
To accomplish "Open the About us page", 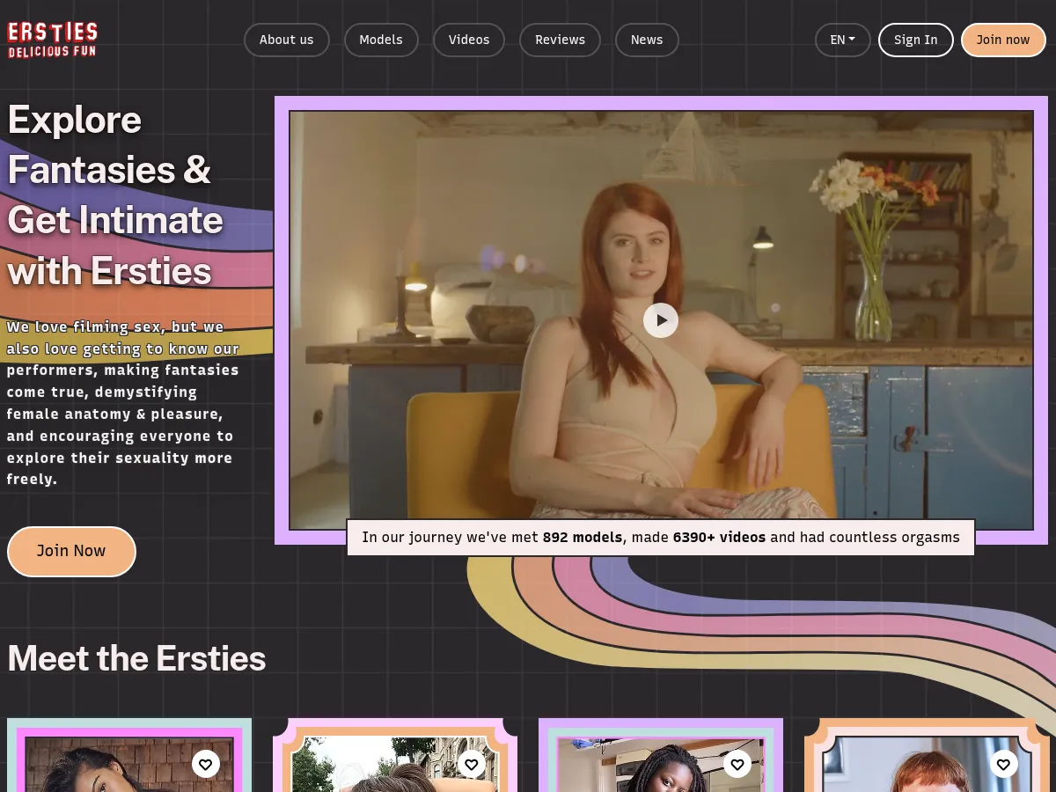I will pos(287,40).
